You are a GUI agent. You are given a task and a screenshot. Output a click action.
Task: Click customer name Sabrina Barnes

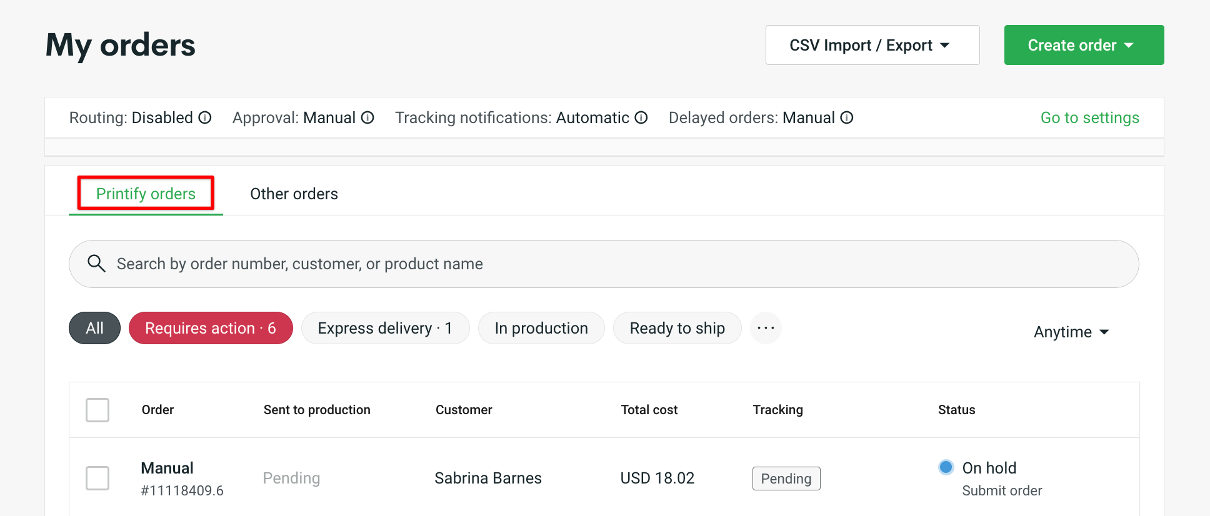coord(488,478)
